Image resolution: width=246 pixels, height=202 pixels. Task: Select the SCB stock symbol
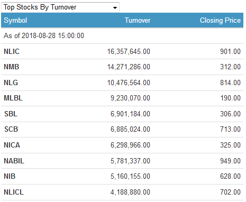coord(11,129)
